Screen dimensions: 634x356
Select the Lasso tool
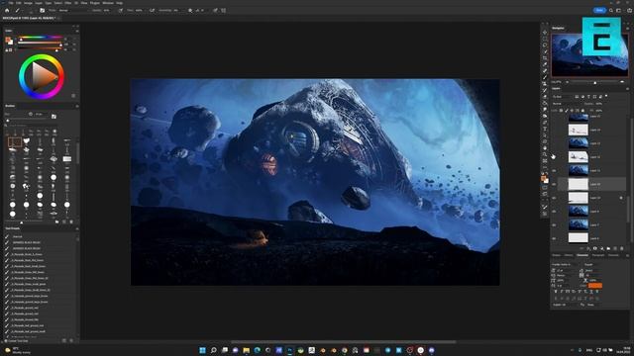point(545,44)
